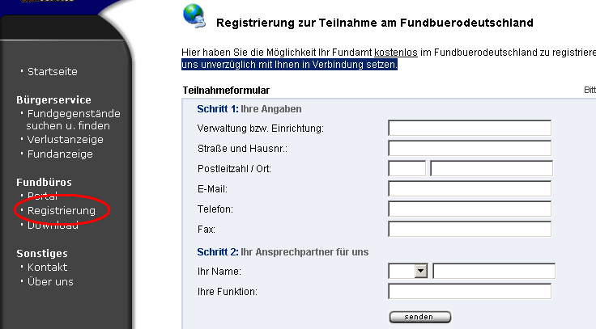Open the Kontakt page
The width and height of the screenshot is (596, 329).
tap(47, 268)
